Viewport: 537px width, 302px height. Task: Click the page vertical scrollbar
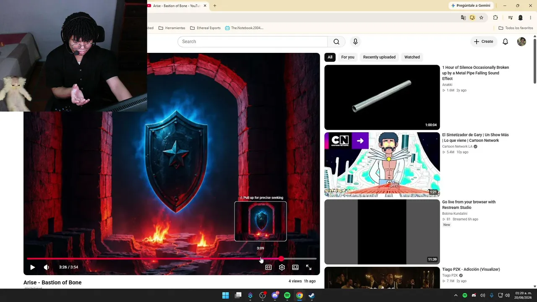click(535, 61)
